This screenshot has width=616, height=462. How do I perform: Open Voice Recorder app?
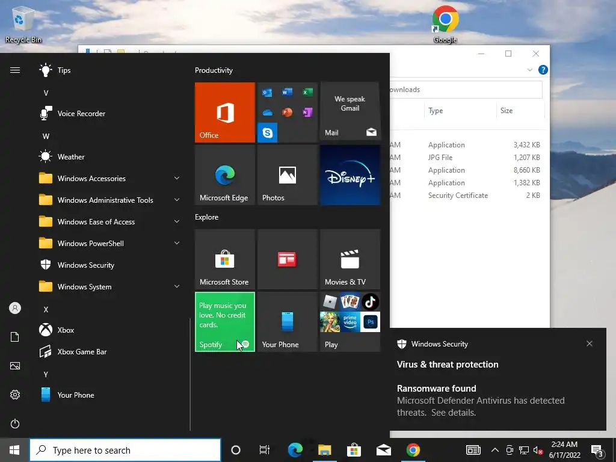pyautogui.click(x=110, y=114)
